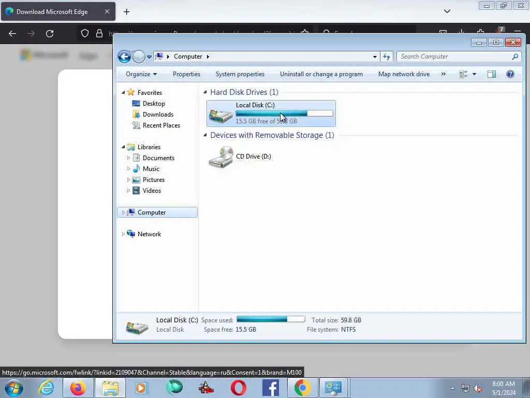Open Facebook shortcut on taskbar
Image resolution: width=530 pixels, height=398 pixels.
point(270,388)
